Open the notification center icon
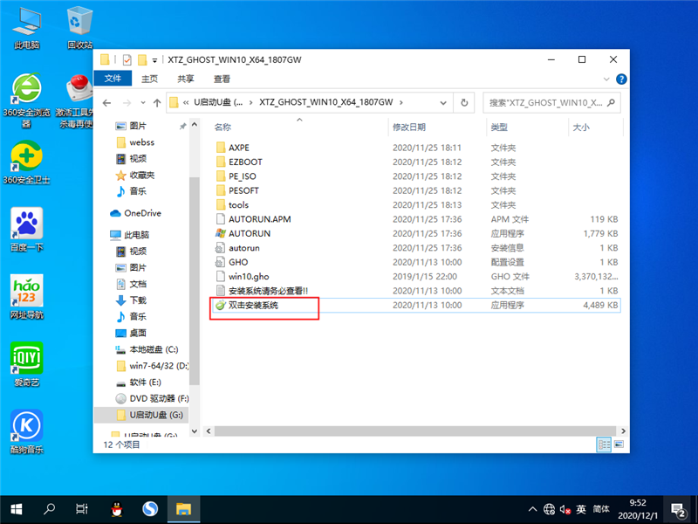 pos(681,509)
